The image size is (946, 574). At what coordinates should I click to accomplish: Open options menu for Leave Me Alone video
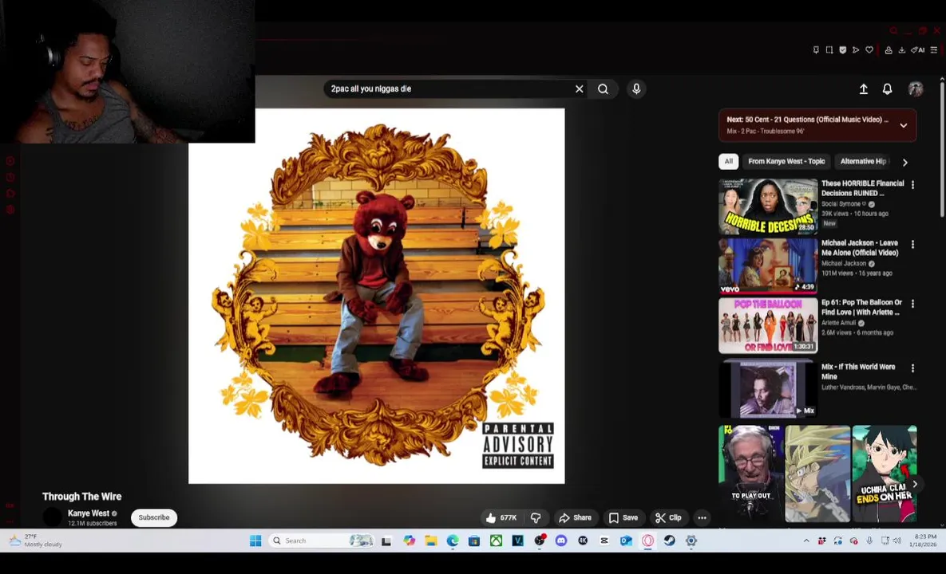(x=912, y=245)
